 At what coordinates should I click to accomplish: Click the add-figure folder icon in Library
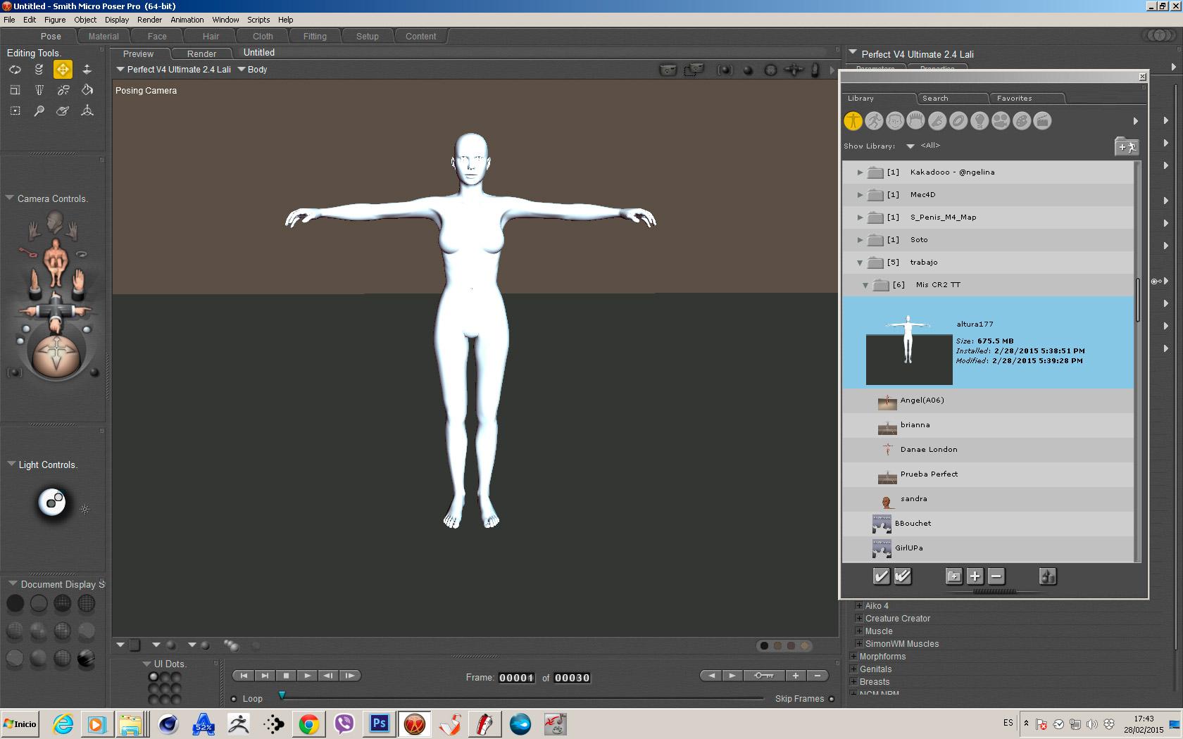pyautogui.click(x=1126, y=146)
